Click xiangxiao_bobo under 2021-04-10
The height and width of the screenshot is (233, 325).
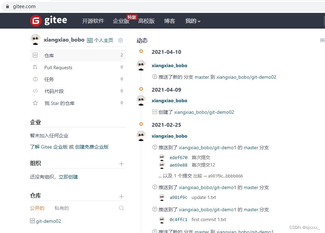(x=170, y=65)
